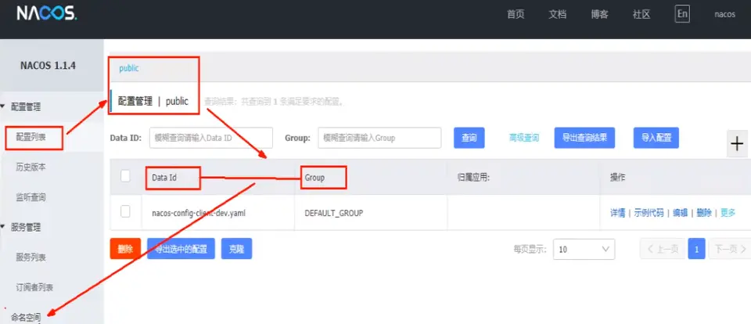This screenshot has height=324, width=751.
Task: Select page 1 in pagination
Action: point(697,249)
